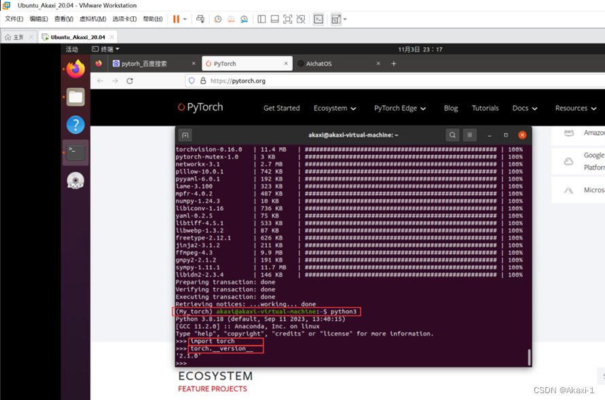Viewport: 605px width, 400px height.
Task: Click the terminal window scrollbar
Action: (x=529, y=357)
